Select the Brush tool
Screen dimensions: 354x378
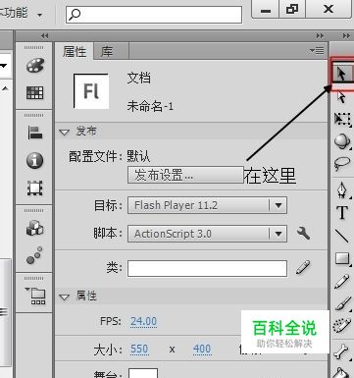tap(342, 303)
